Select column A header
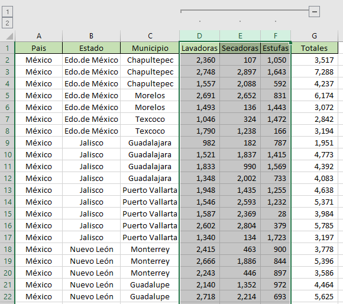Screen dimensions: 343x304 38,36
